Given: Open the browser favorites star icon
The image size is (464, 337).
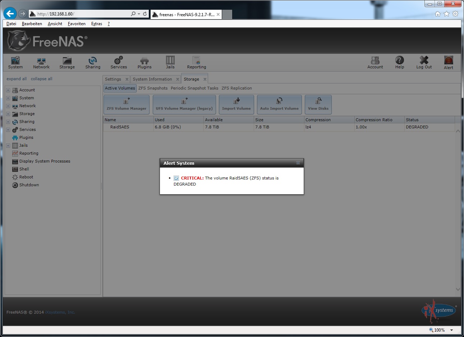Looking at the screenshot, I should pos(446,14).
